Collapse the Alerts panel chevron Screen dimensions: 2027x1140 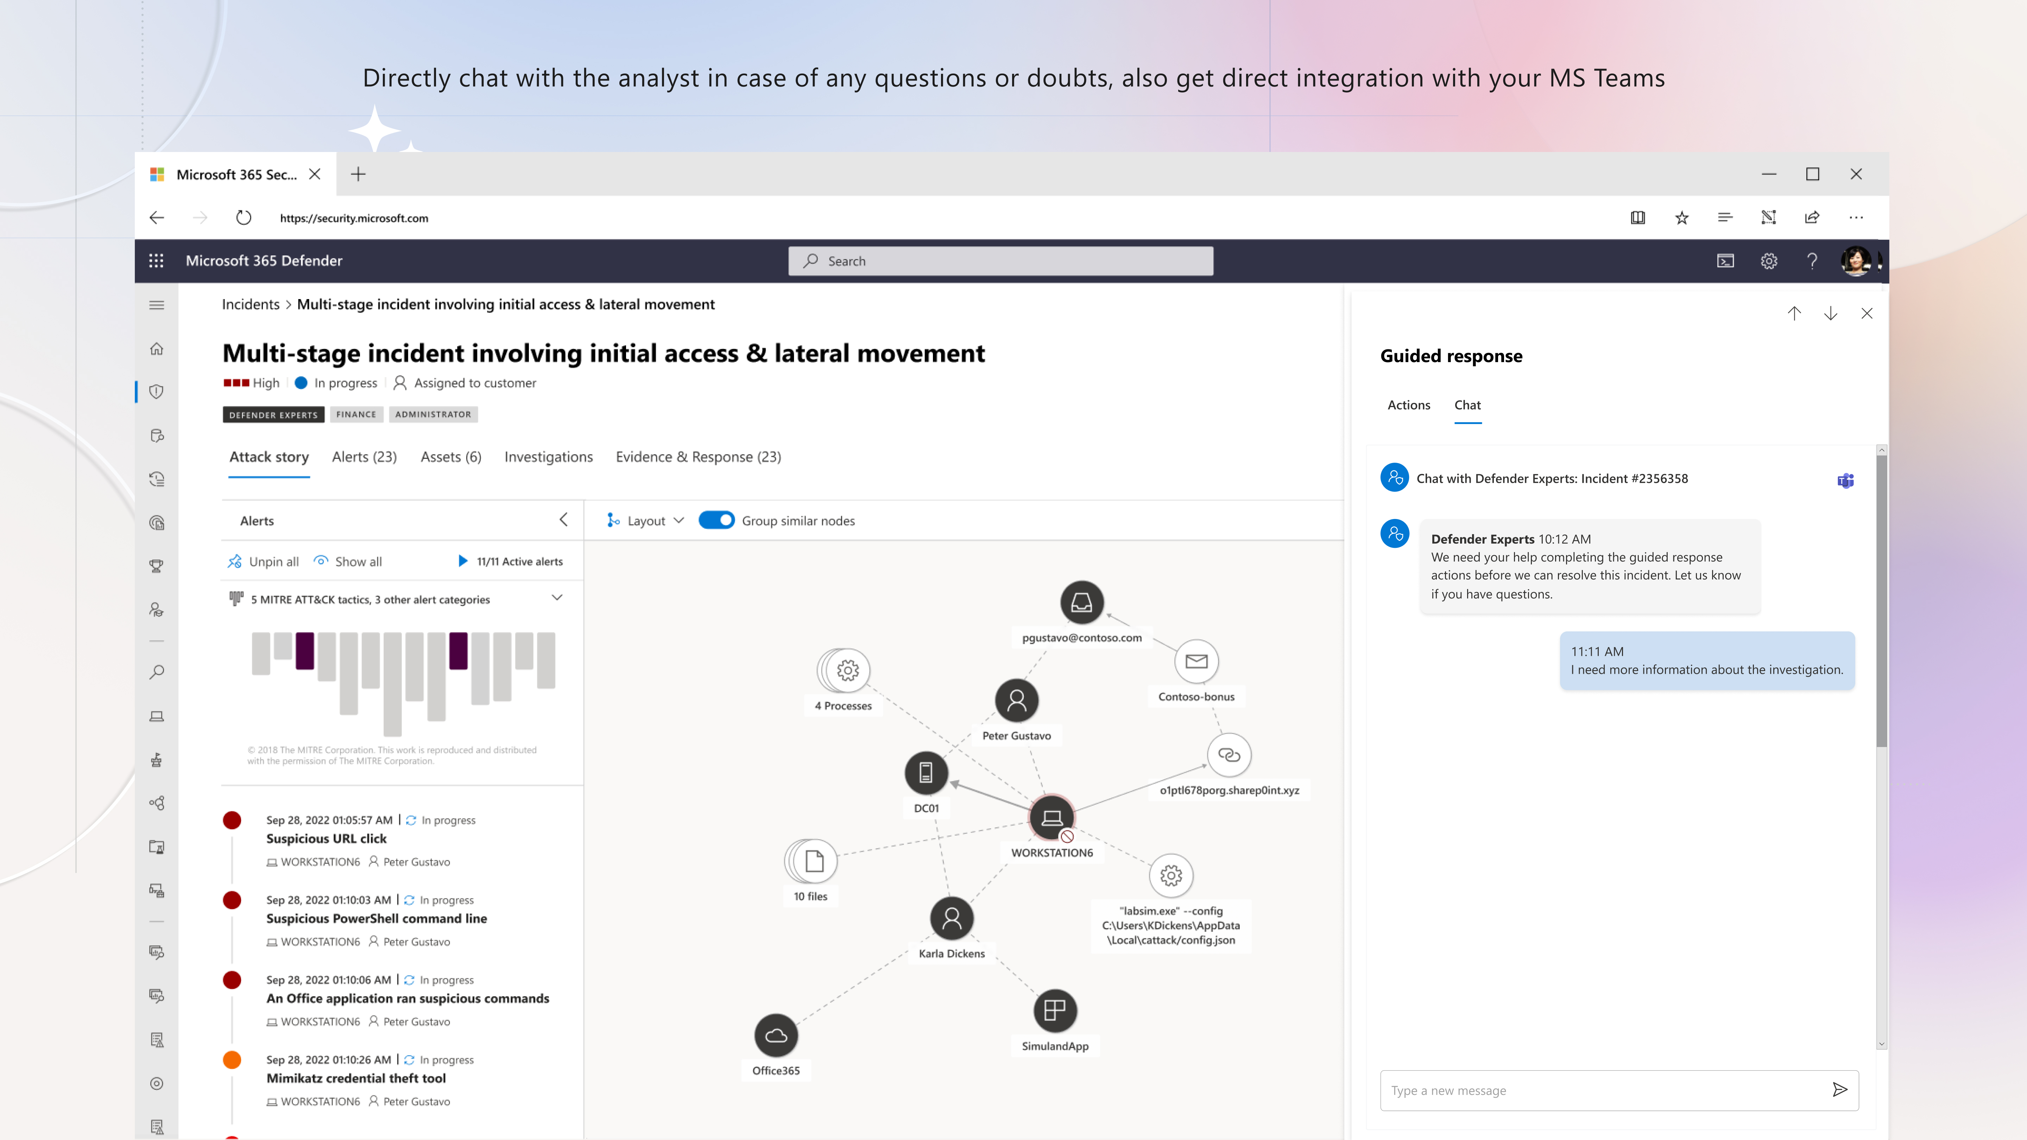click(x=563, y=519)
